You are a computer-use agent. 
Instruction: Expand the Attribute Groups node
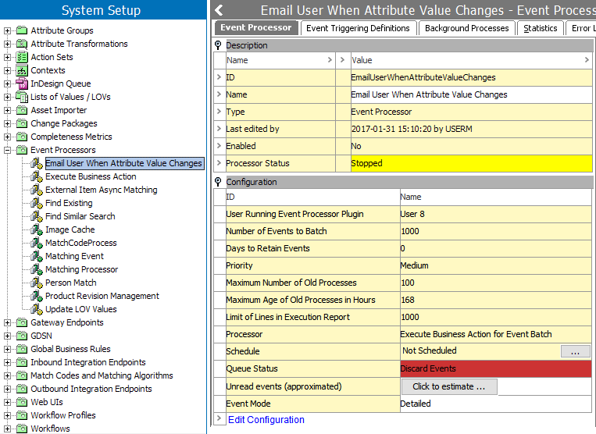point(7,30)
